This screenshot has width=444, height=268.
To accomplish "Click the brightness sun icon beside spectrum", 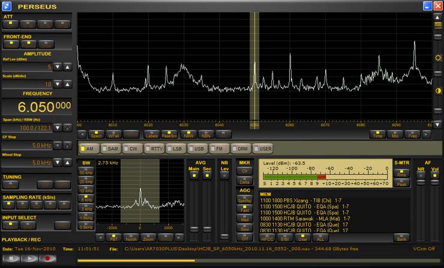I will coord(438,58).
